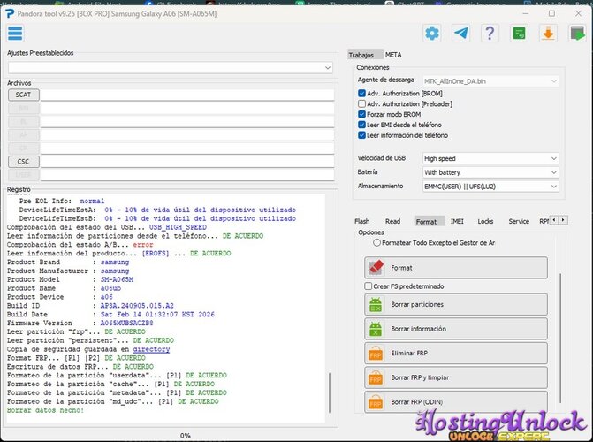
Task: Open the Telegram channel icon
Action: tap(461, 34)
